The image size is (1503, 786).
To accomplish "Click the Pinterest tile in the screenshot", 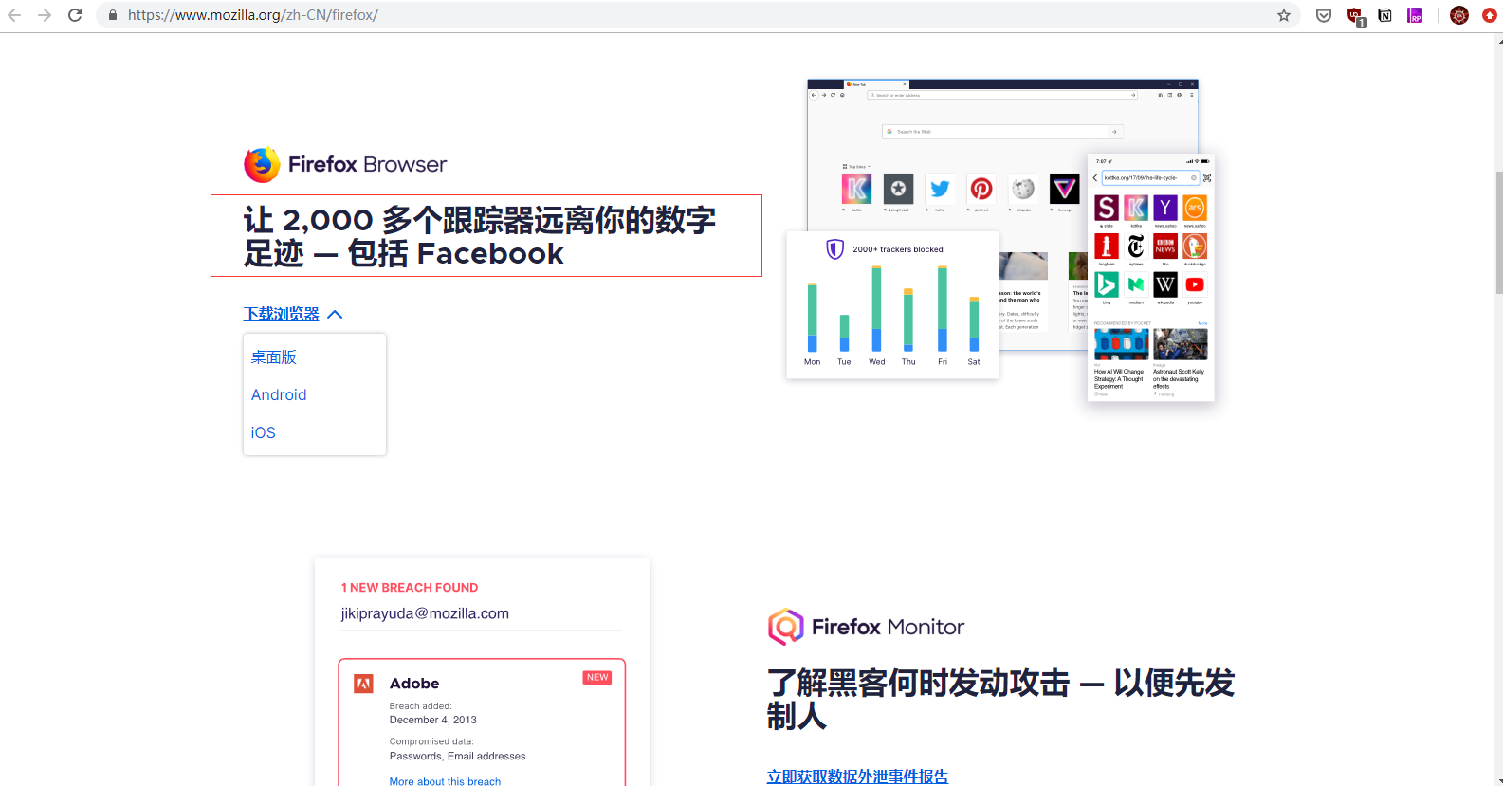I will point(981,189).
